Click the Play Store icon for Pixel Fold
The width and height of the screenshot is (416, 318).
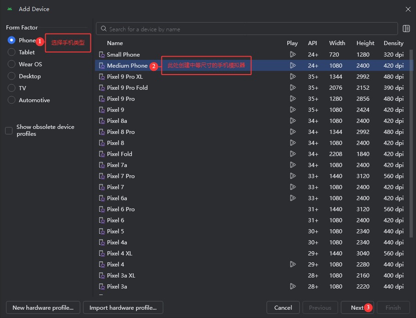pos(293,154)
